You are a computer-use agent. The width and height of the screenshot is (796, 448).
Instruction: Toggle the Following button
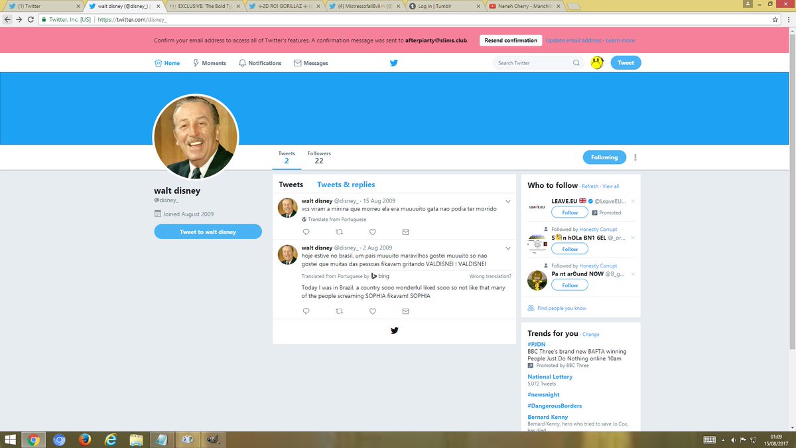pyautogui.click(x=604, y=157)
